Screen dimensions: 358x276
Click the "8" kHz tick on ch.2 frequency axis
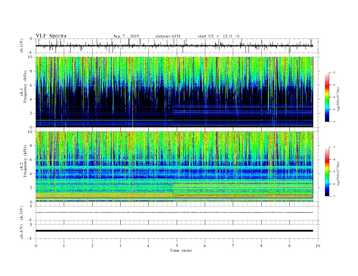[x=32, y=146]
